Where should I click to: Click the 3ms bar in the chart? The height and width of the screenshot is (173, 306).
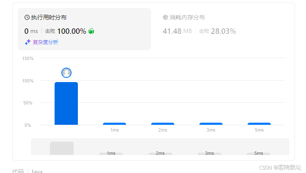click(211, 124)
